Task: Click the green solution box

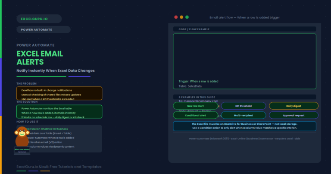Action: click(x=59, y=111)
